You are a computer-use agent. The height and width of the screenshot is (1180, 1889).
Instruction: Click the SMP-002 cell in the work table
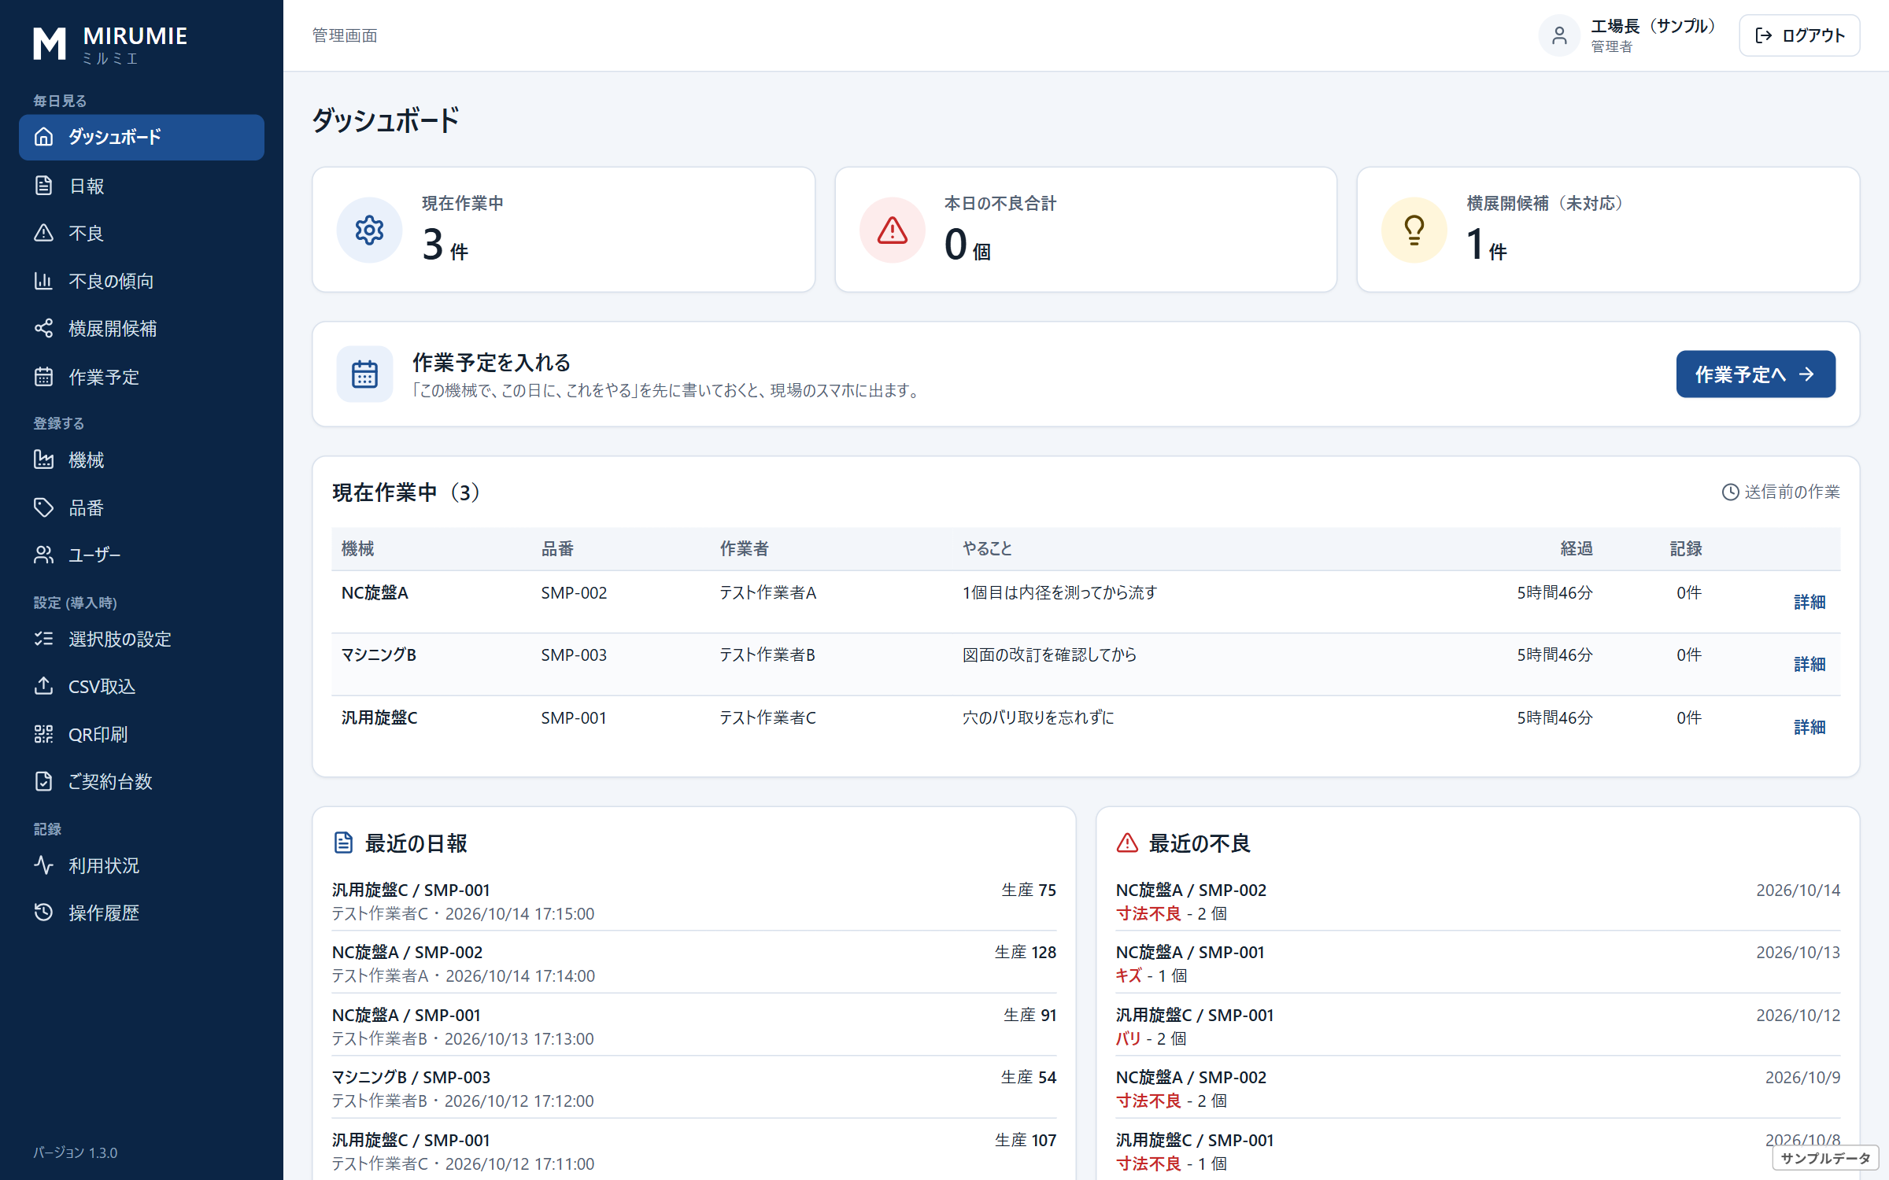(574, 592)
